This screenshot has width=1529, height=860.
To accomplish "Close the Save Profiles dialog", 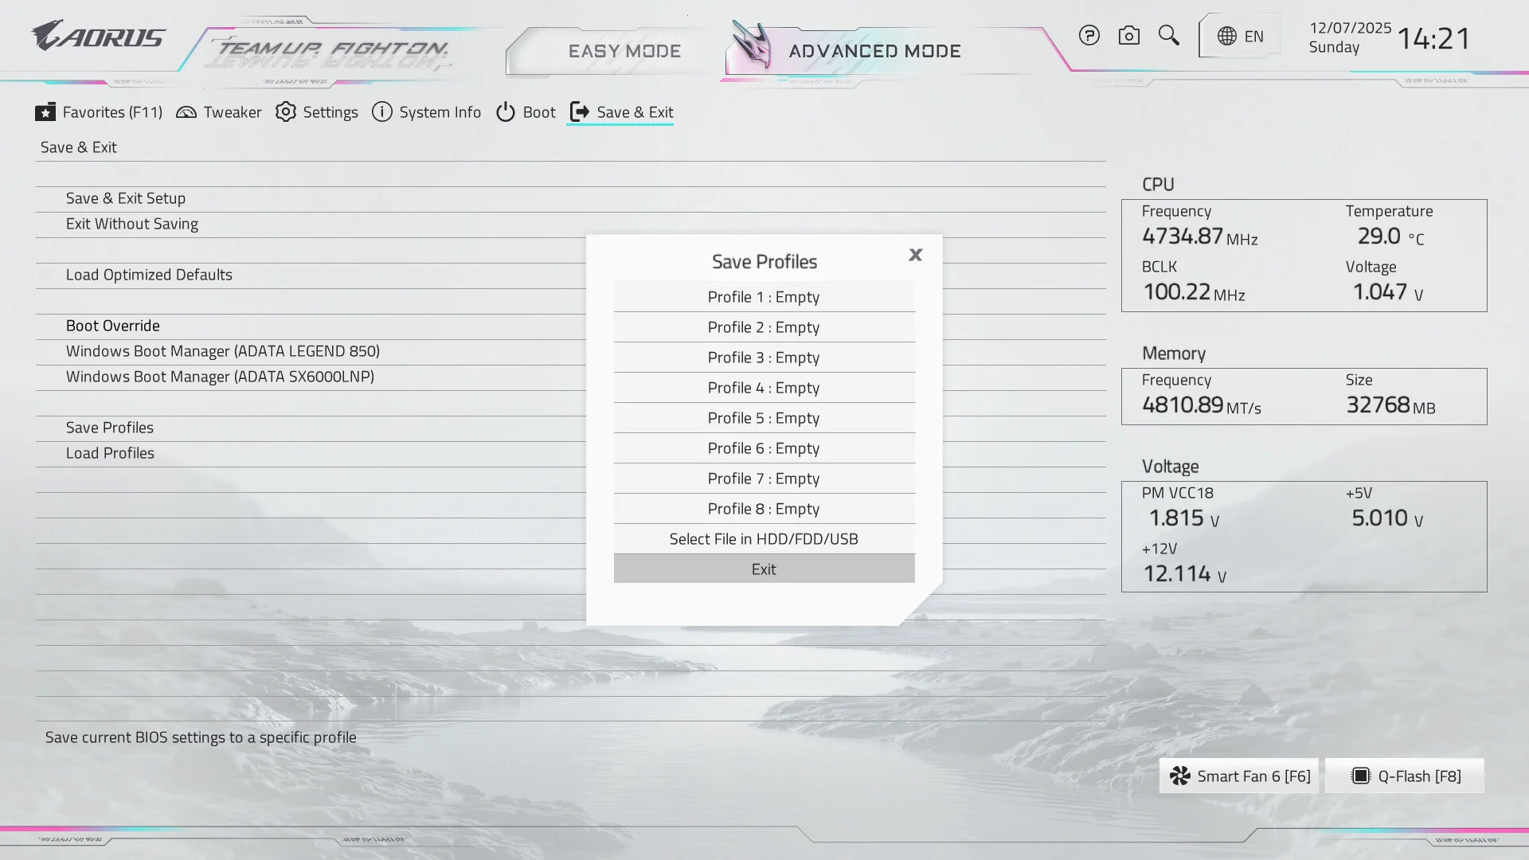I will pyautogui.click(x=915, y=255).
